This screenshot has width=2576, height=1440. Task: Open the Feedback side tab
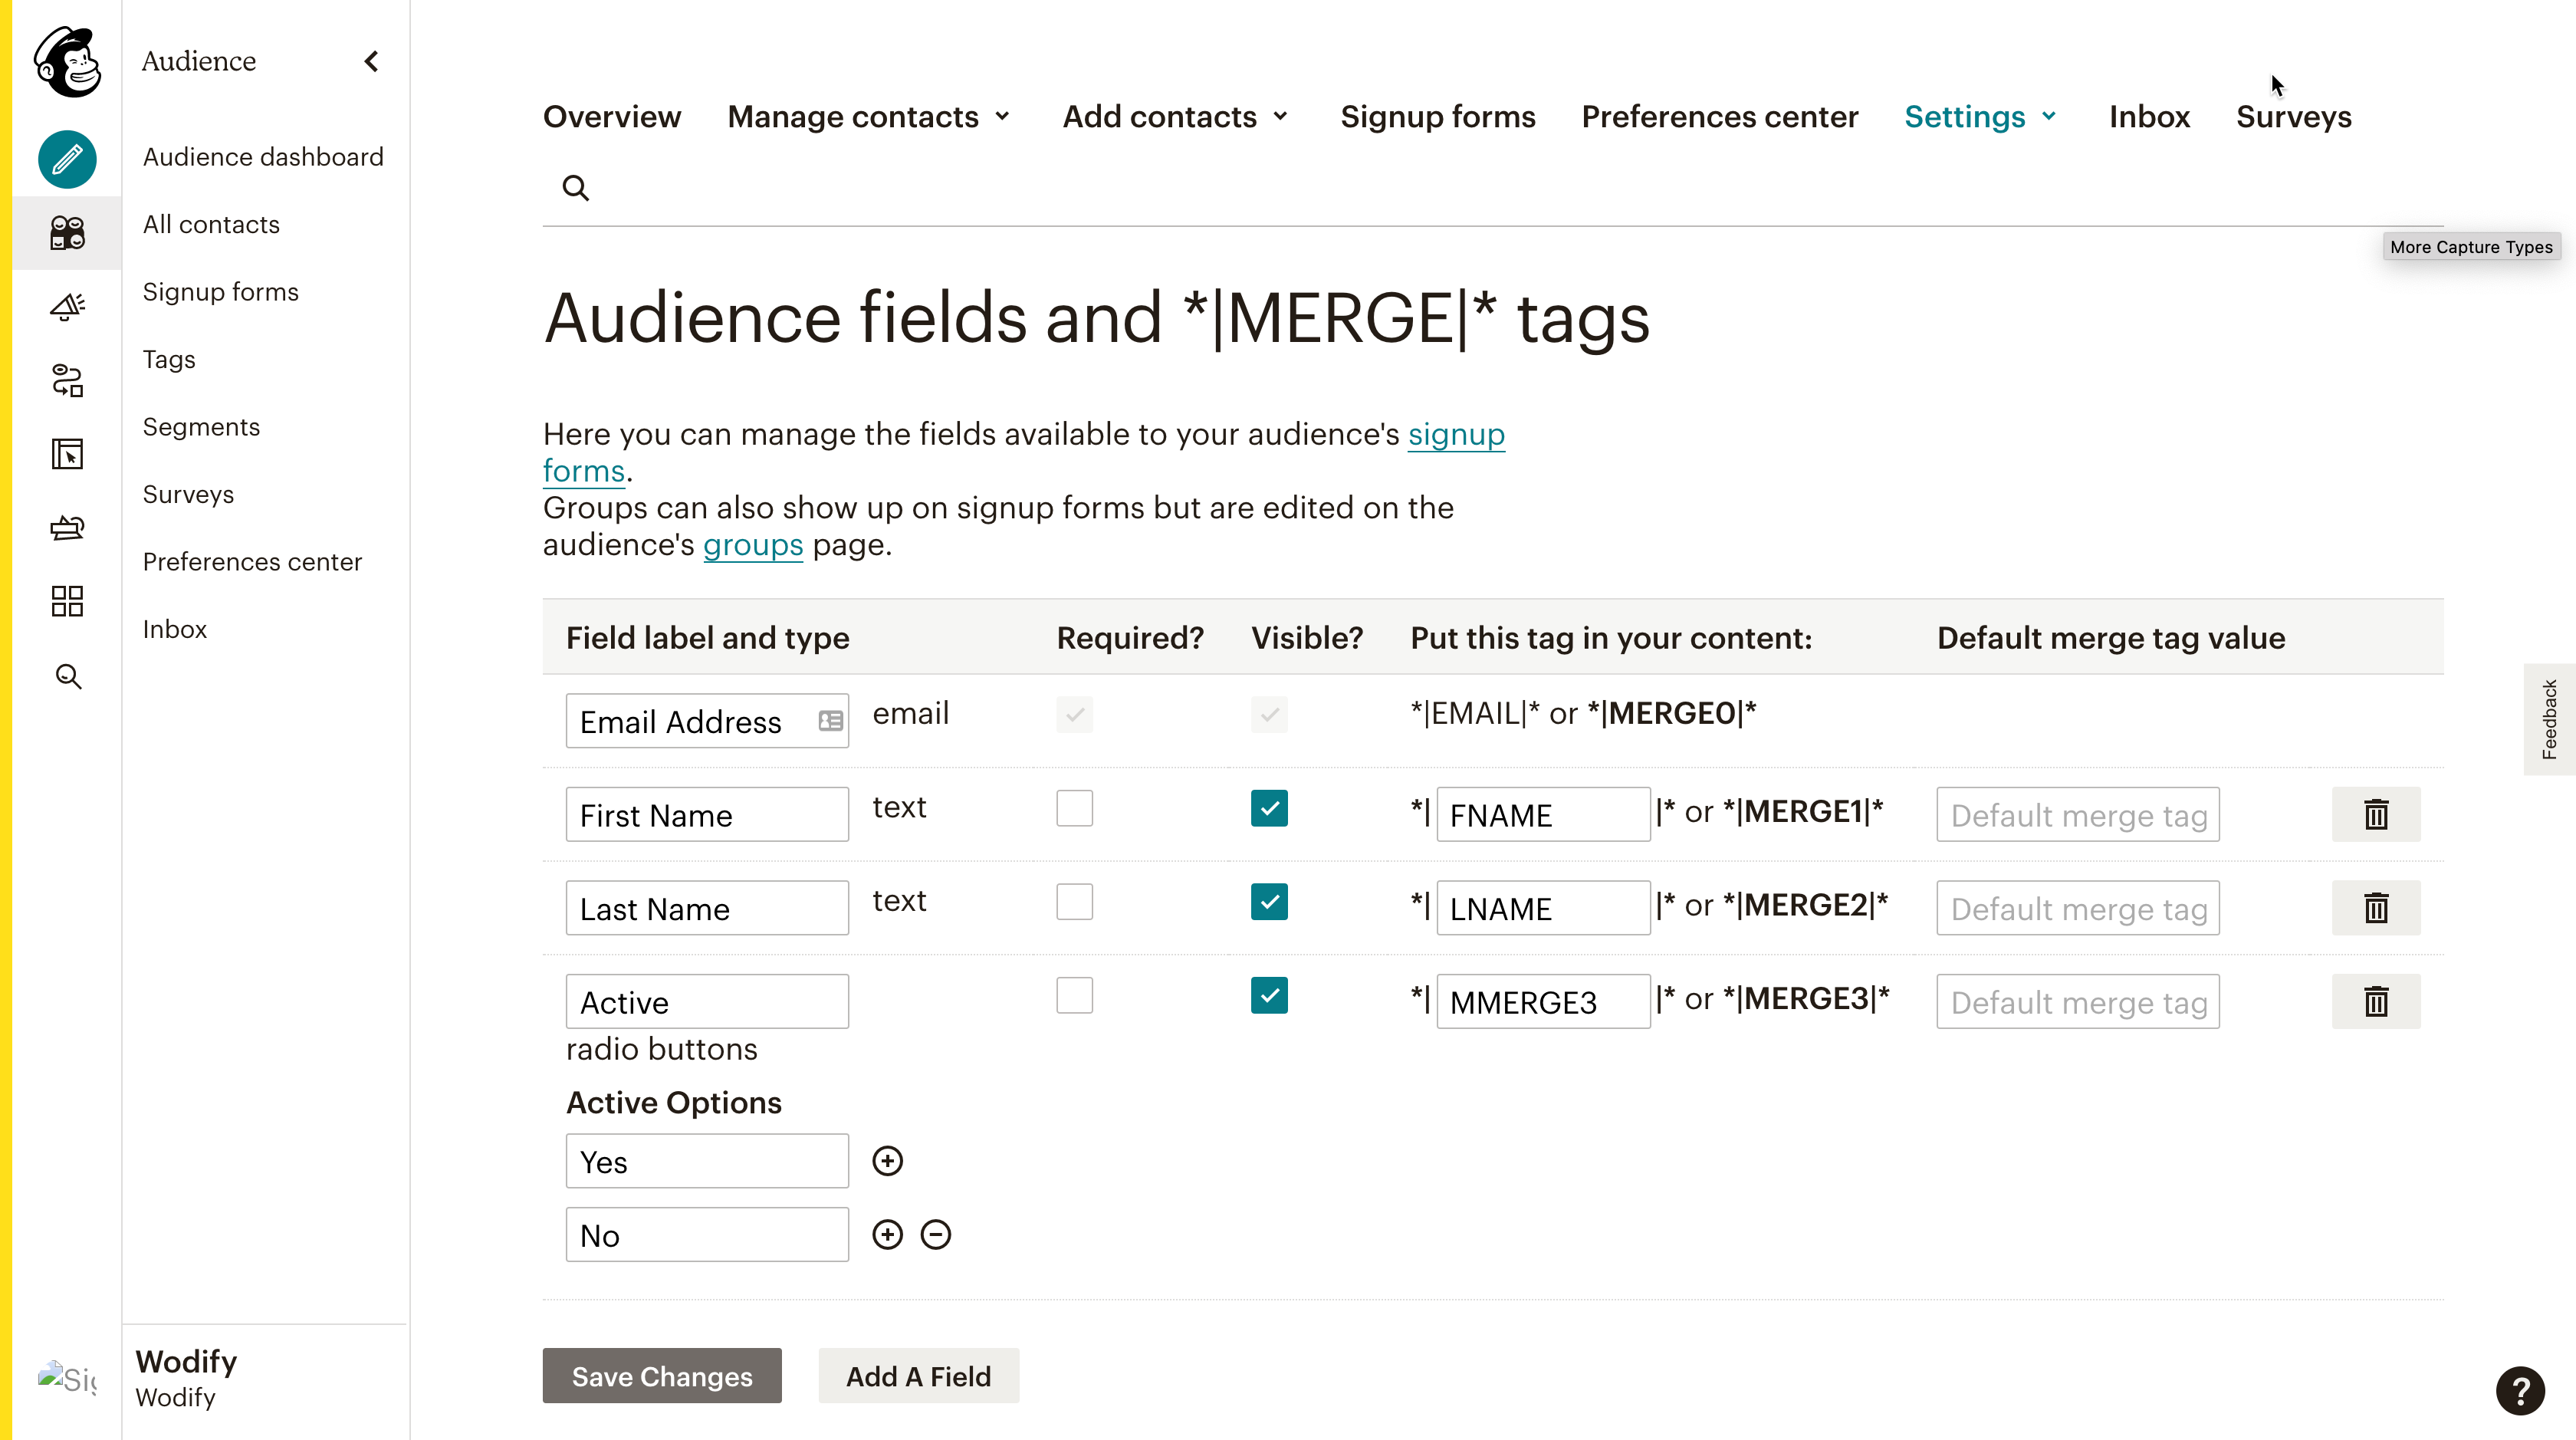pyautogui.click(x=2549, y=719)
